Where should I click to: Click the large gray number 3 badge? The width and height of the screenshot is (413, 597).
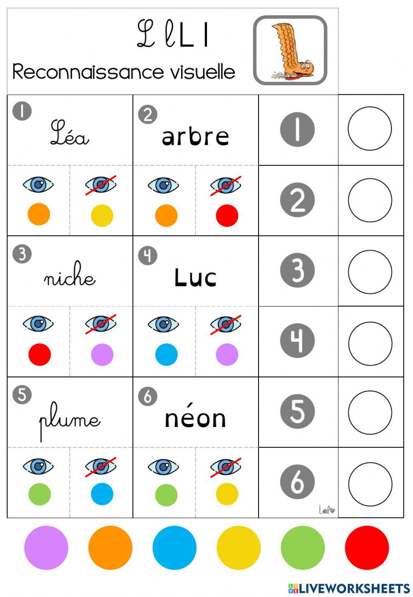click(297, 271)
